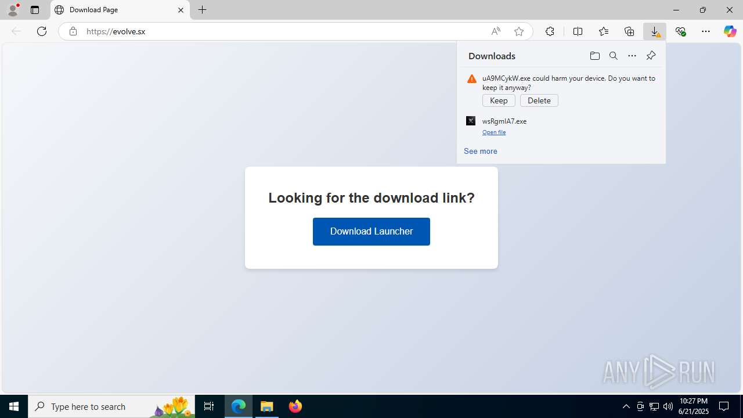Open the Favorites list icon
Viewport: 743px width, 418px height.
coord(604,31)
